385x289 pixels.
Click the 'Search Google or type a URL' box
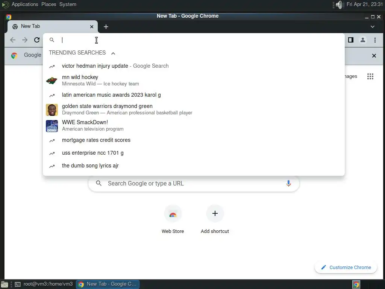point(194,183)
